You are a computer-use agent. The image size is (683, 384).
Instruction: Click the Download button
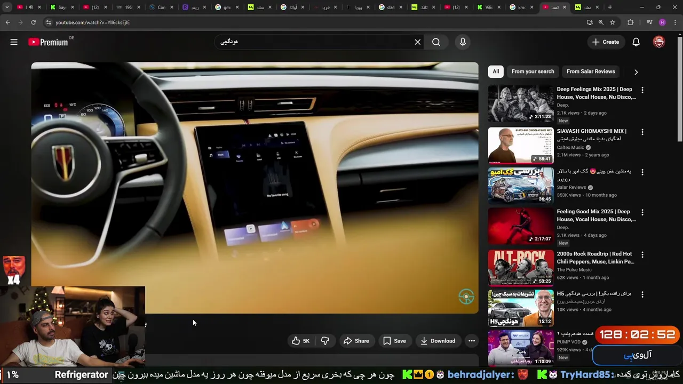pos(438,341)
